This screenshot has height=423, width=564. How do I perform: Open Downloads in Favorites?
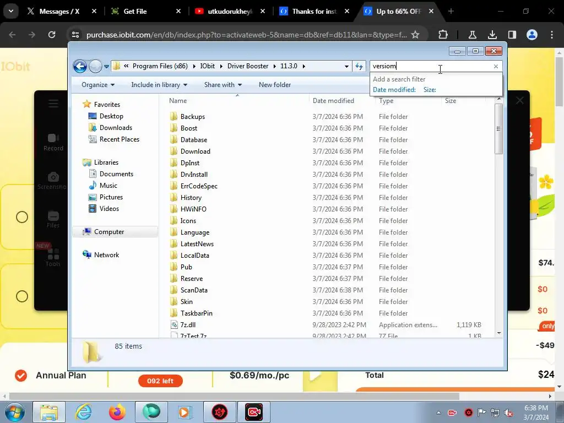point(116,128)
